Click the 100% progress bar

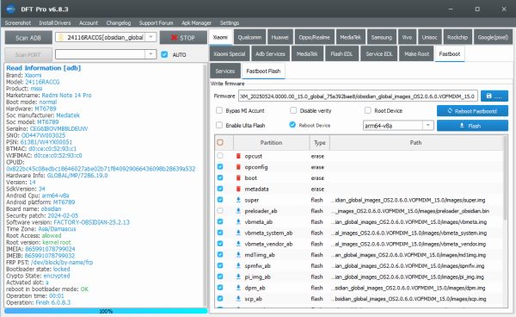tap(106, 311)
